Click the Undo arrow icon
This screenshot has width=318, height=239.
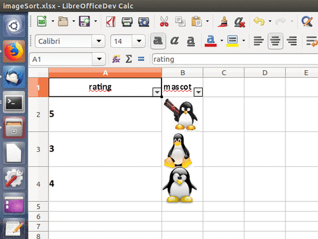click(x=259, y=21)
